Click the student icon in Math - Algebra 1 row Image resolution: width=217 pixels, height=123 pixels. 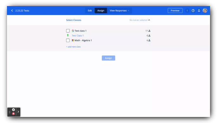coord(149,40)
